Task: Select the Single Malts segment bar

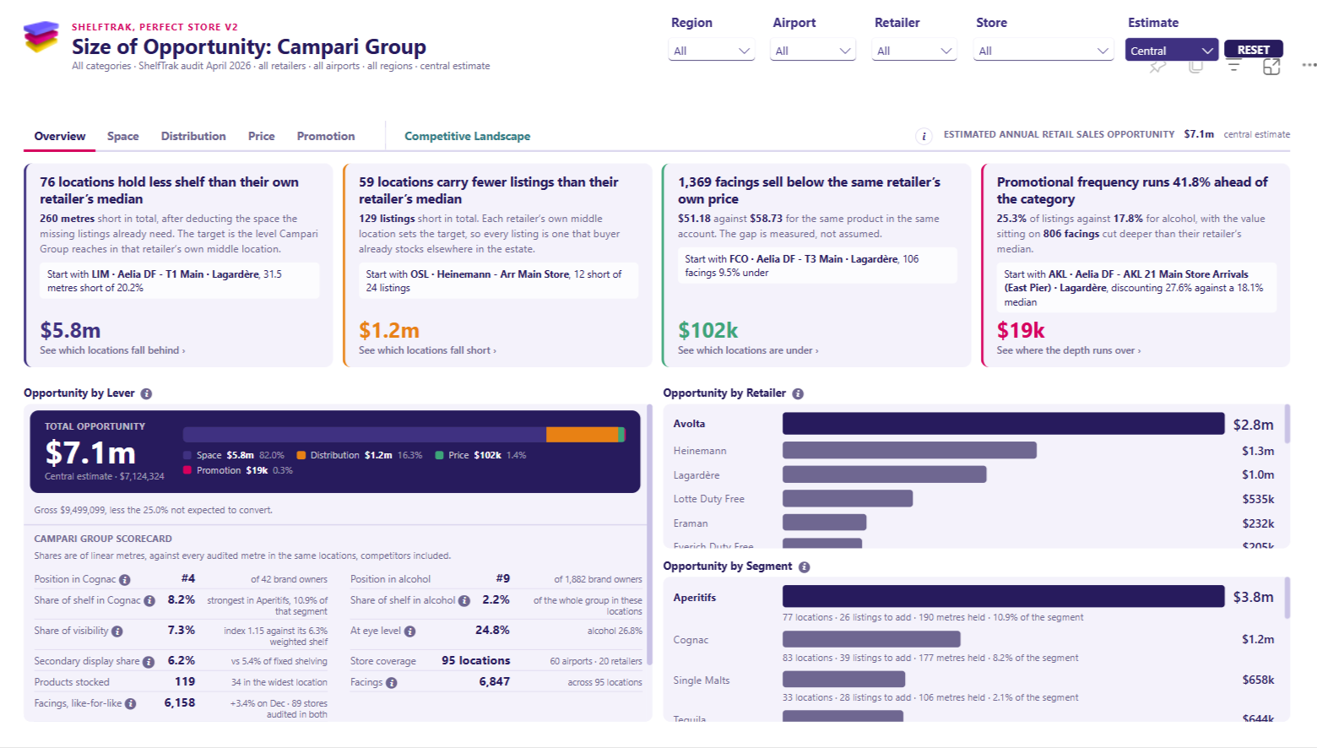Action: [843, 680]
